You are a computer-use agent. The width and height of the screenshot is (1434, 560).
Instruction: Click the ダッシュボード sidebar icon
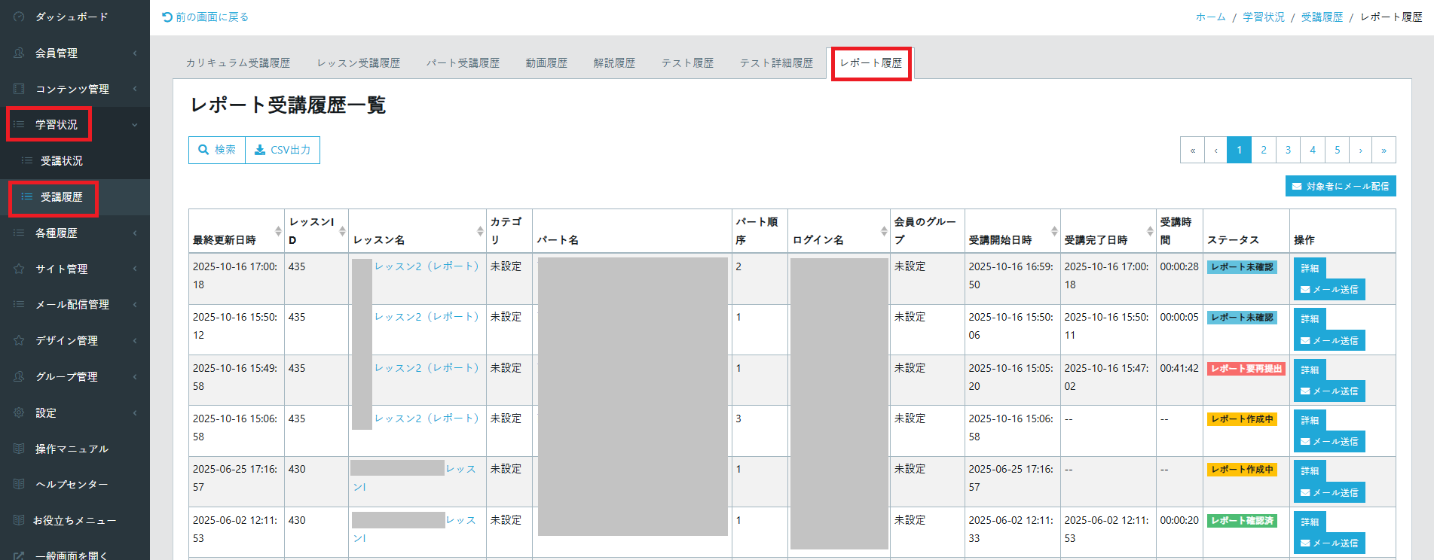click(20, 17)
